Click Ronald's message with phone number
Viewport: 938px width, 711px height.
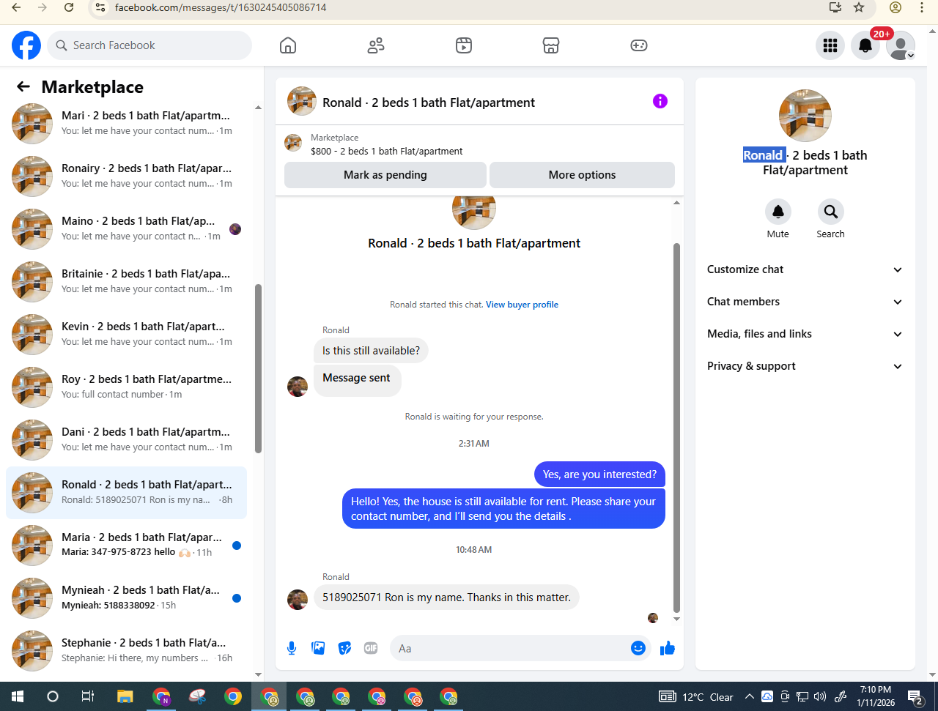point(446,598)
